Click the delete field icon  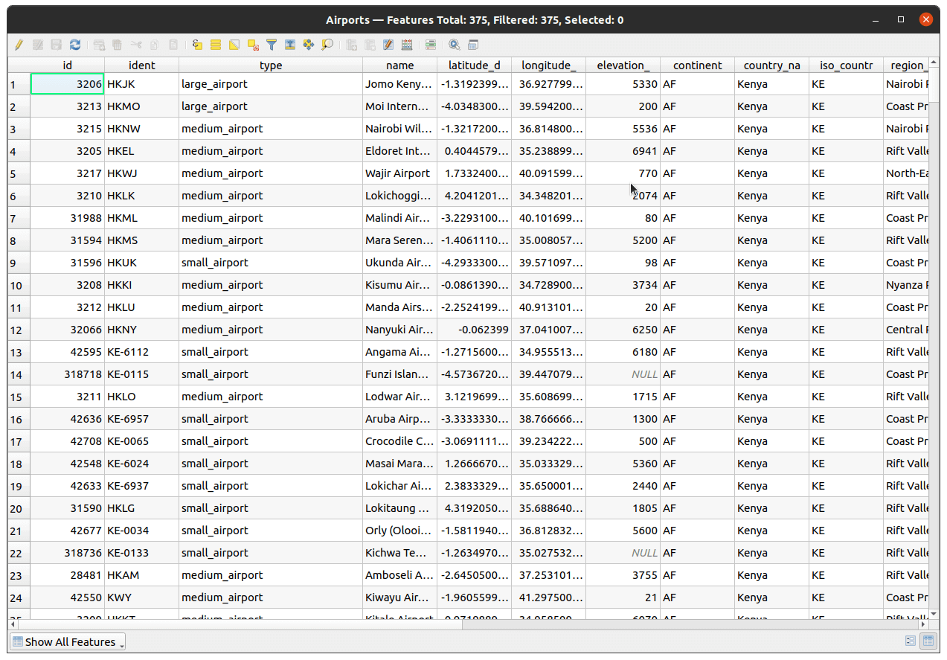coord(370,45)
